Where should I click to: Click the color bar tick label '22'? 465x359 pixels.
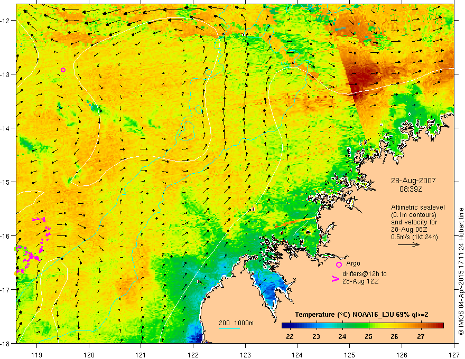[x=290, y=336]
